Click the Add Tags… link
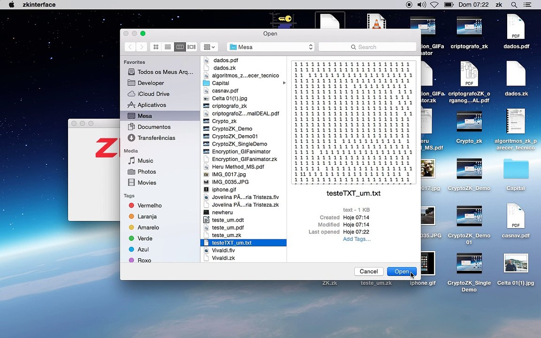Viewport: 541px width, 338px height. [x=356, y=239]
